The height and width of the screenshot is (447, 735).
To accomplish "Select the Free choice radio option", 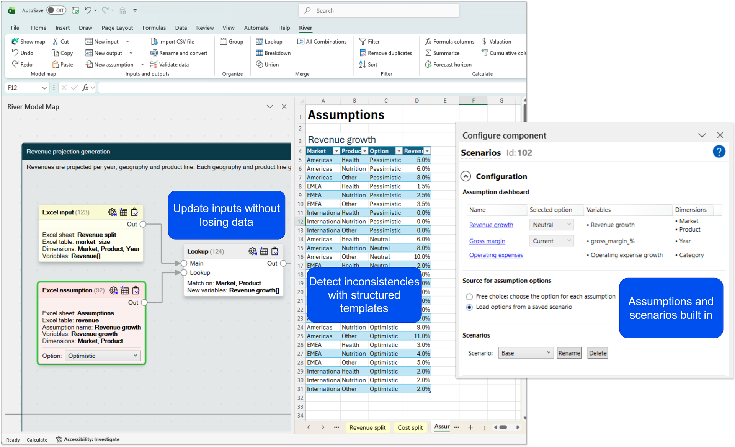I will tap(469, 297).
